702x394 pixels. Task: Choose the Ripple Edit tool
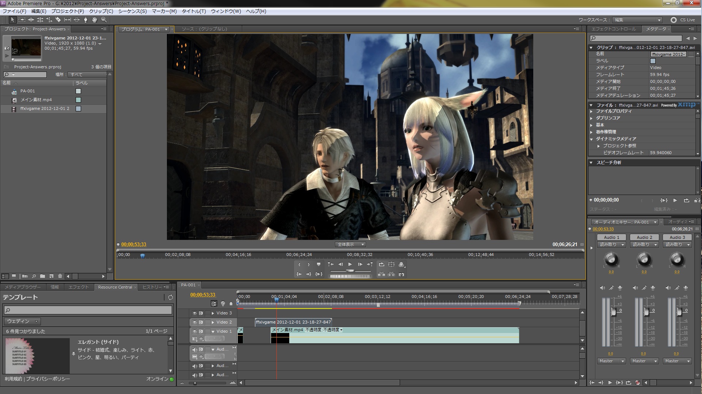[31, 20]
